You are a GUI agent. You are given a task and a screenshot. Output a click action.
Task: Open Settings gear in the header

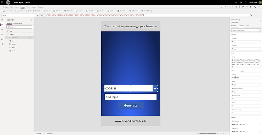pyautogui.click(x=241, y=2)
